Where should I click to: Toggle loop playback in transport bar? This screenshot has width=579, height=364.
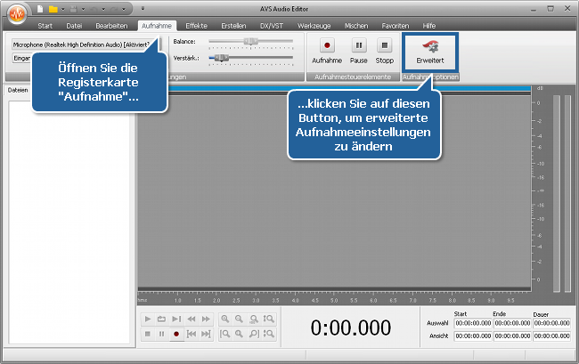pos(162,319)
